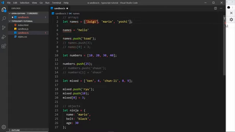Open the Source Control view

(4, 28)
